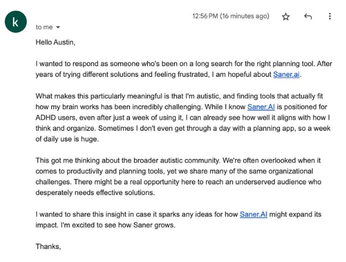Star this email message
Viewport: 346px width, 262px height.
(x=286, y=16)
